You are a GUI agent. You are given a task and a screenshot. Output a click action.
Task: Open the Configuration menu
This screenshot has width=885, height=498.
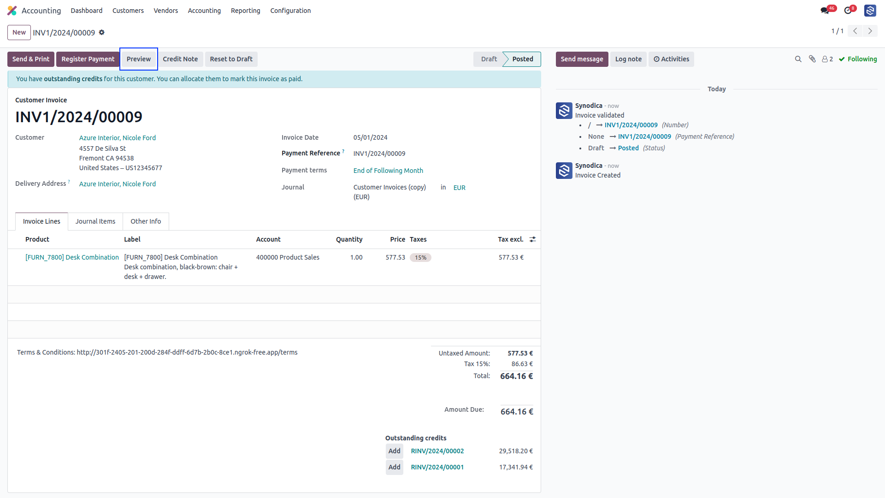click(x=290, y=11)
